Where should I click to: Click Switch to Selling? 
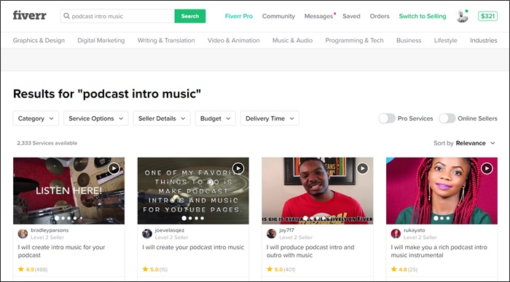coord(423,16)
